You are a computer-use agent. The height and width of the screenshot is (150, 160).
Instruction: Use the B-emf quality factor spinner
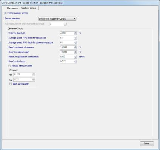(75, 62)
